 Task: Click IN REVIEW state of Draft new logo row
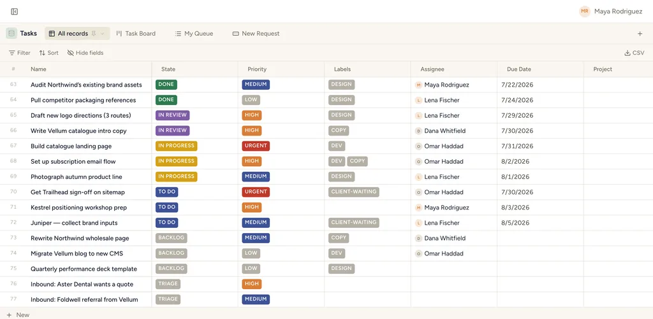172,115
